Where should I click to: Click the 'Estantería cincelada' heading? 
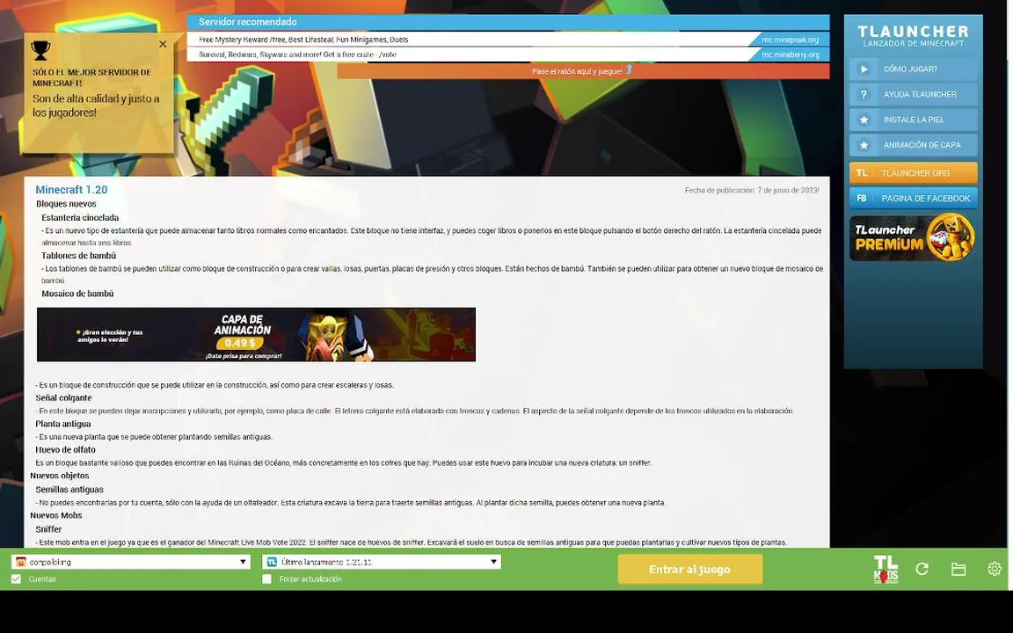[x=80, y=218]
